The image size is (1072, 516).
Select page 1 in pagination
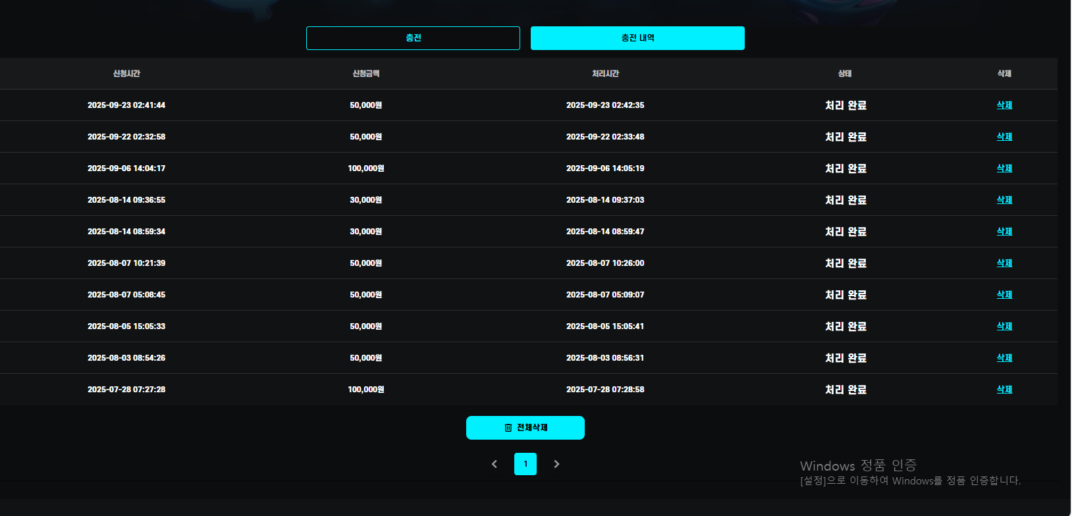tap(525, 464)
